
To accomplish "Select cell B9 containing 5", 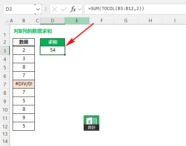I will 24,101.
